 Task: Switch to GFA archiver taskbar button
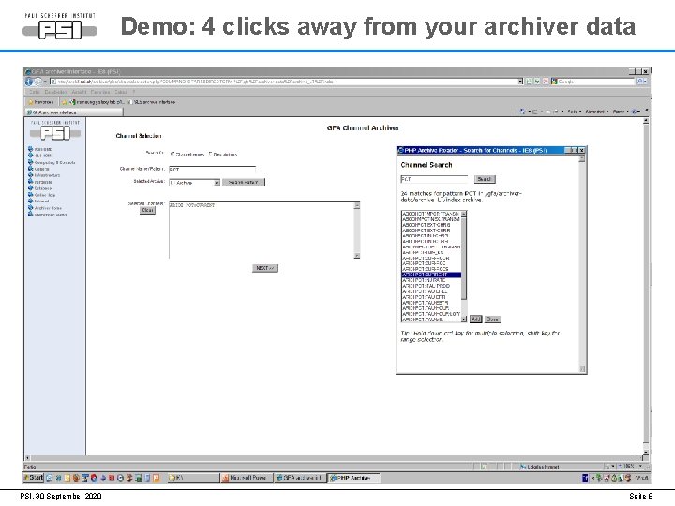(x=301, y=478)
